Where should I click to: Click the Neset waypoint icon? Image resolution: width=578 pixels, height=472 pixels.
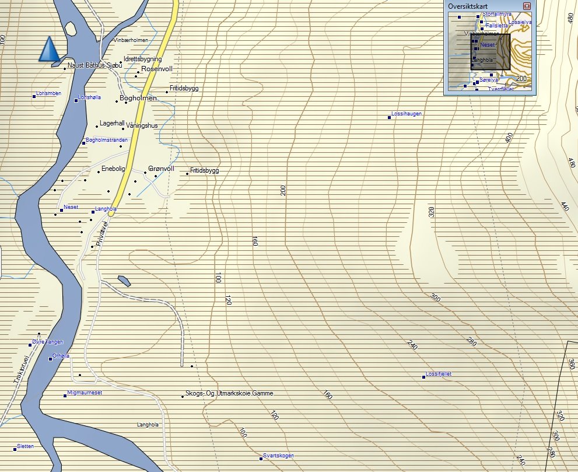pyautogui.click(x=61, y=210)
